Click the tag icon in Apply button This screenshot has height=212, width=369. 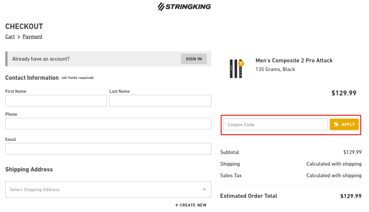pyautogui.click(x=336, y=125)
